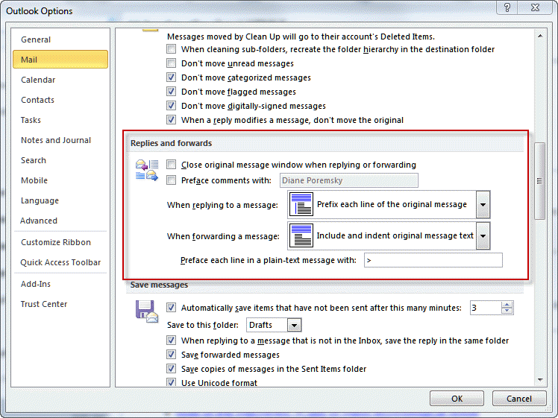Click the scroll down arrow of options pane

pos(540,380)
